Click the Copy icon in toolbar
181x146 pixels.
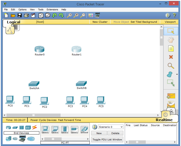tap(41, 15)
